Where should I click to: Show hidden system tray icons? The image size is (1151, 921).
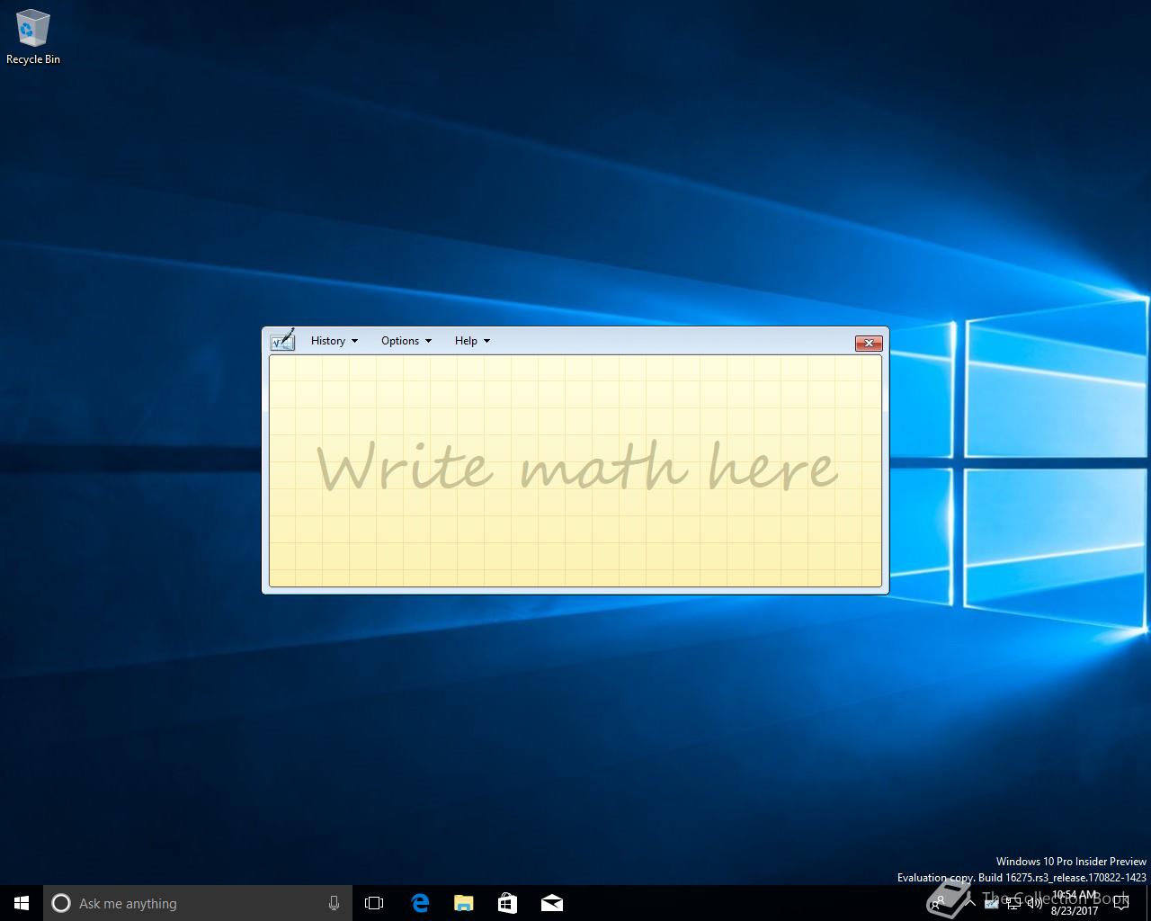tap(969, 903)
